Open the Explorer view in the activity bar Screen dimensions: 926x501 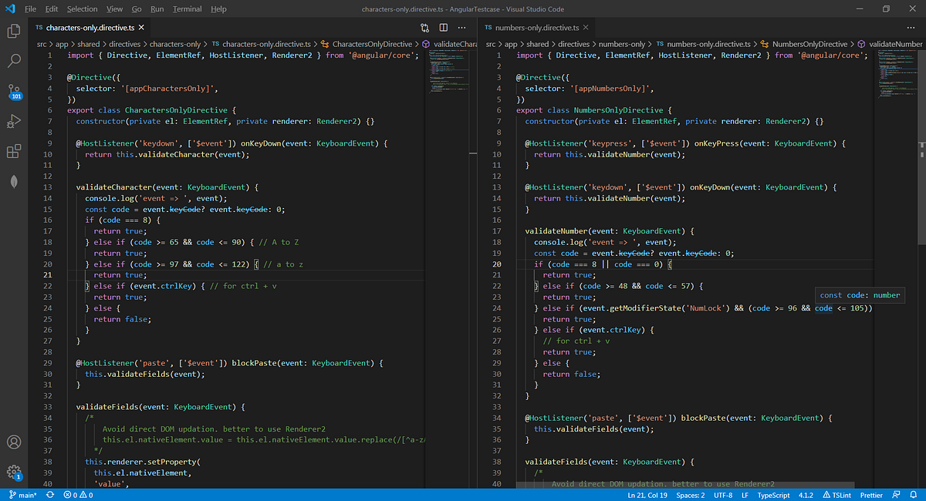12,31
